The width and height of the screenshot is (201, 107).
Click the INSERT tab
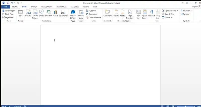24,7
